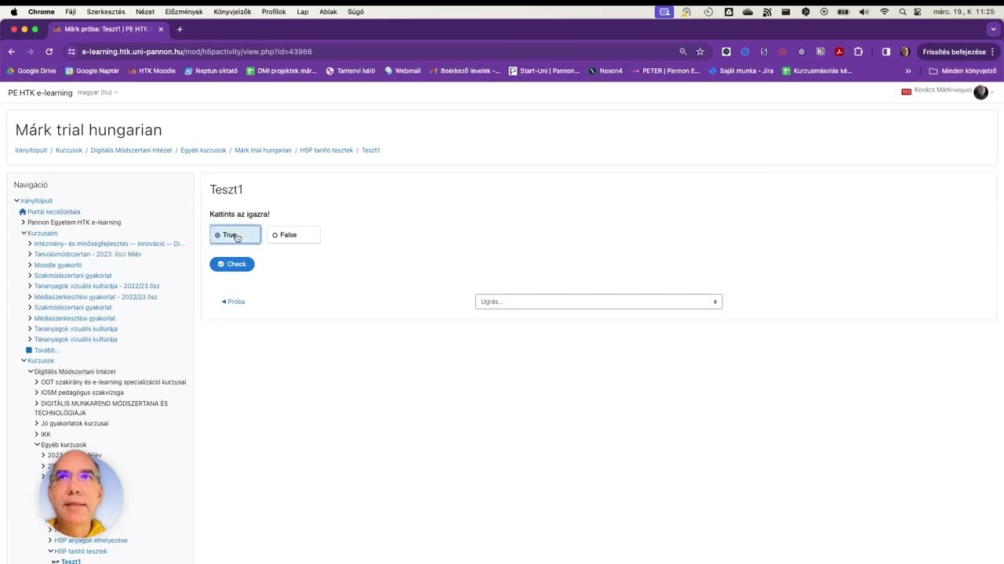Screen dimensions: 1004x564
Task: Open the Szerkesztés menu
Action: coord(106,12)
